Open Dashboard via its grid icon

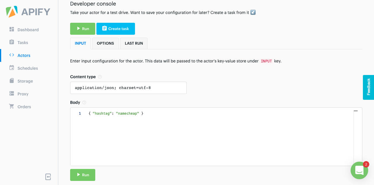point(12,29)
